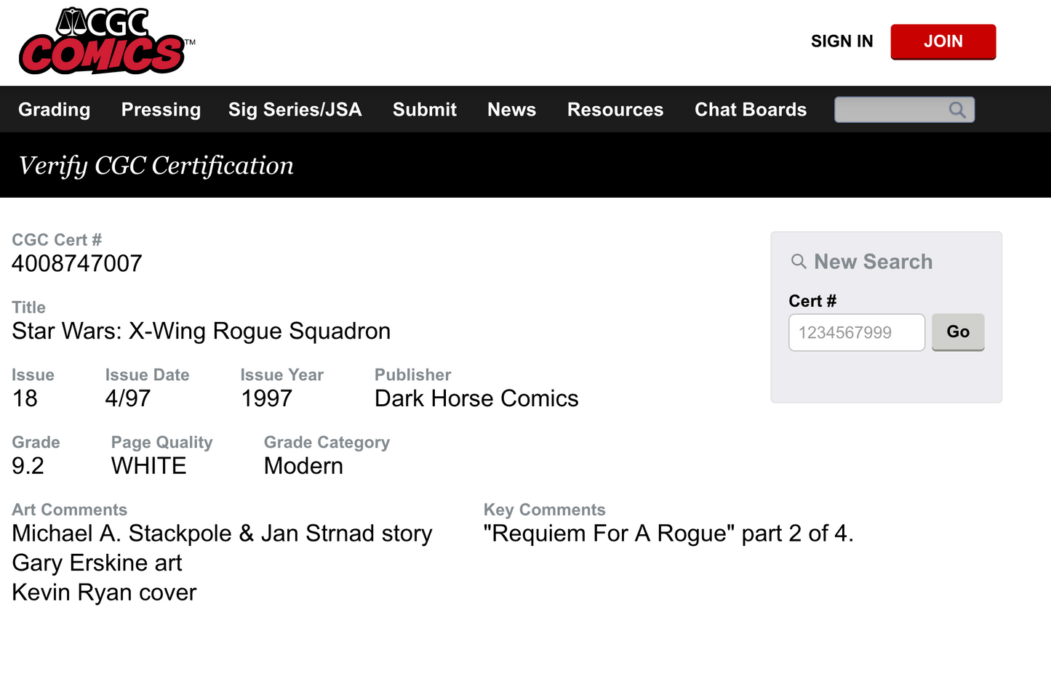
Task: Focus the Cert # input field
Action: 856,332
